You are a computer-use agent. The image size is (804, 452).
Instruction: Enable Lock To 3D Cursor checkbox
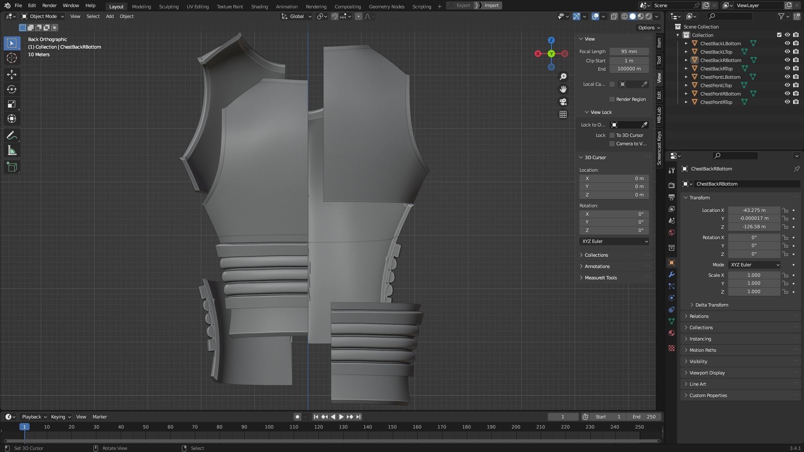[x=612, y=135]
